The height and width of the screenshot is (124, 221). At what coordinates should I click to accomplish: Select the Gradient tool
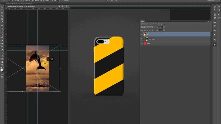2,41
